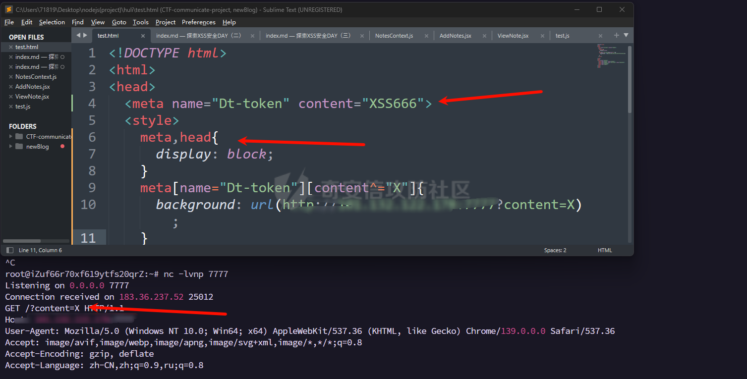Expand the newBlog folder arrow
This screenshot has height=379, width=747.
11,146
